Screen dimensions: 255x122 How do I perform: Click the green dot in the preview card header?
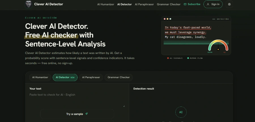[170, 19]
